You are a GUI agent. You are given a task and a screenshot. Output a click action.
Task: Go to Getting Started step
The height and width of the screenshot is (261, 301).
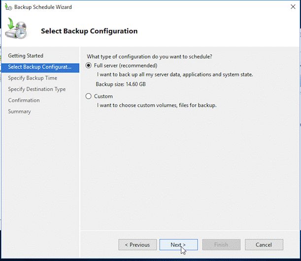point(26,56)
